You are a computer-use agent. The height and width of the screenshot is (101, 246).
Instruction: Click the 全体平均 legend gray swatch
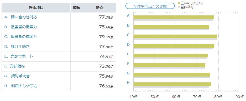(x=179, y=7)
